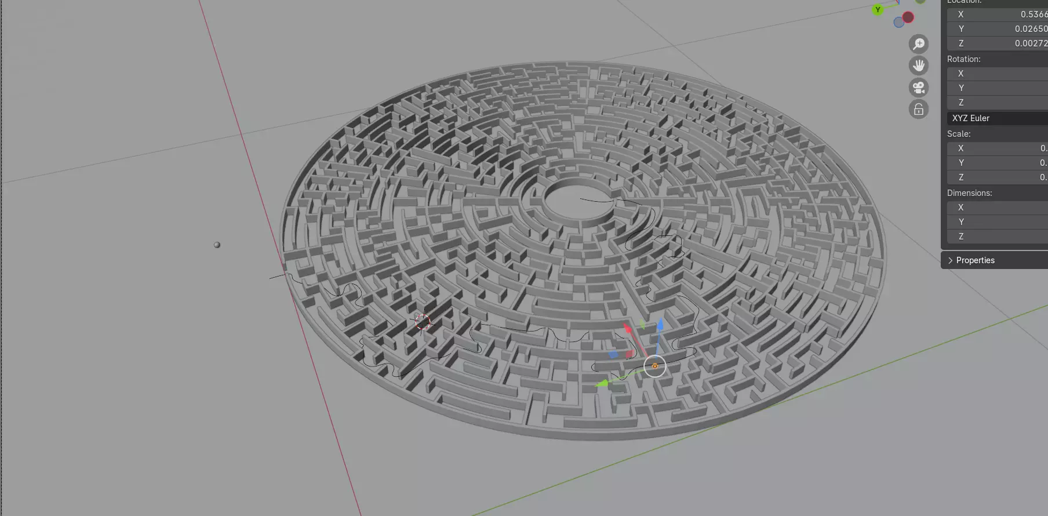Toggle the lock camera to view padlock
The width and height of the screenshot is (1048, 516).
click(x=919, y=109)
